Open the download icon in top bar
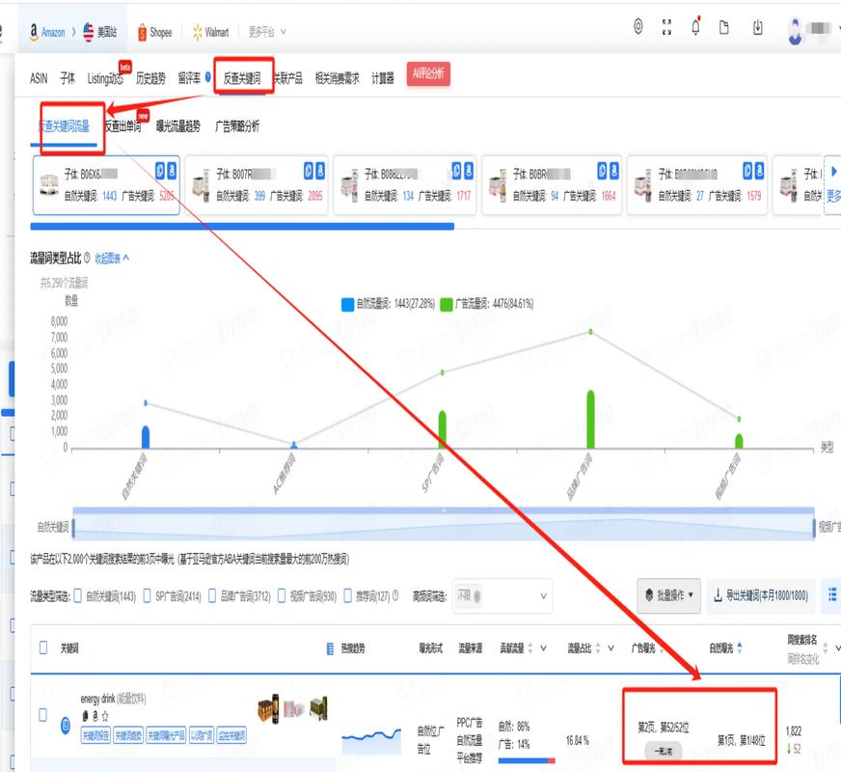Screen dimensions: 841x772 (757, 28)
